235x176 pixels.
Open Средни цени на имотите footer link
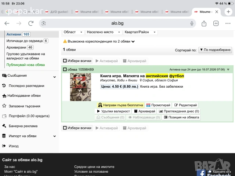(94, 167)
